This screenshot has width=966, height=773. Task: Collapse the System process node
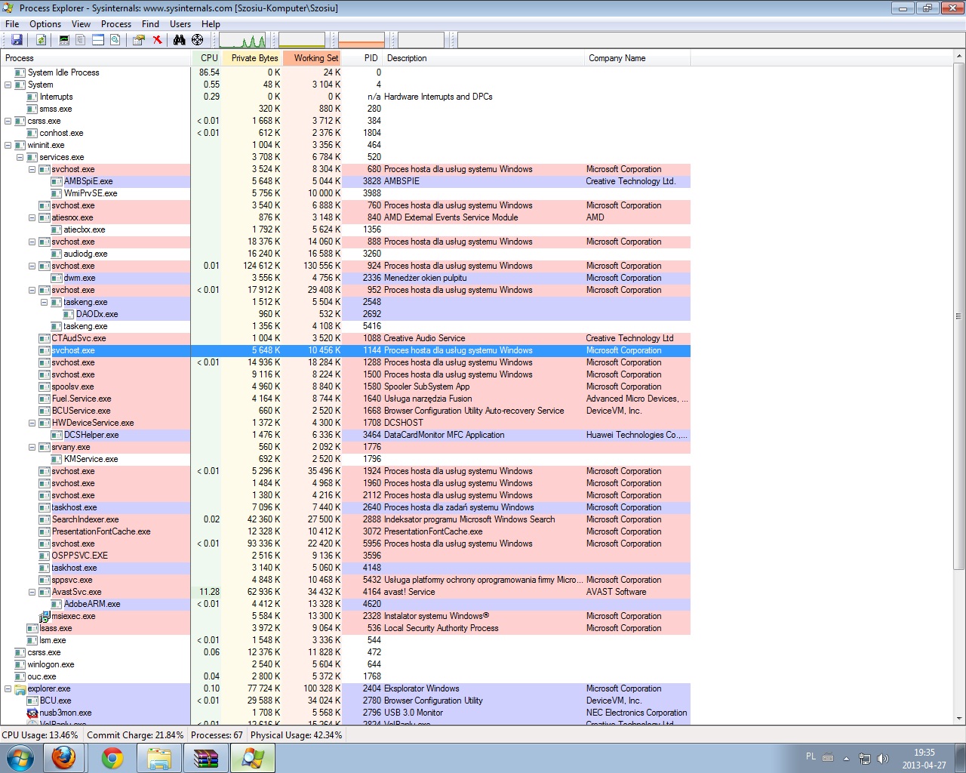point(8,85)
